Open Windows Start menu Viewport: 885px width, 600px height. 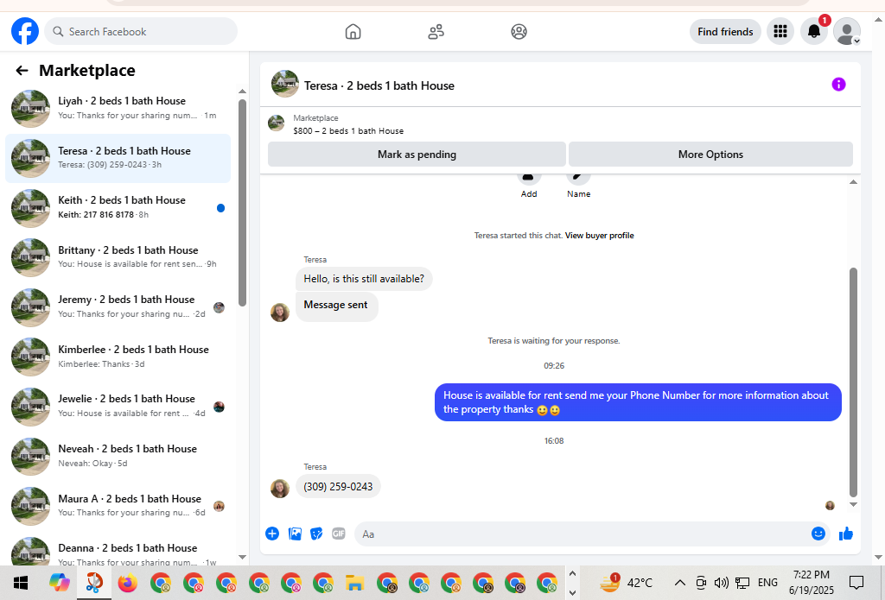click(21, 583)
